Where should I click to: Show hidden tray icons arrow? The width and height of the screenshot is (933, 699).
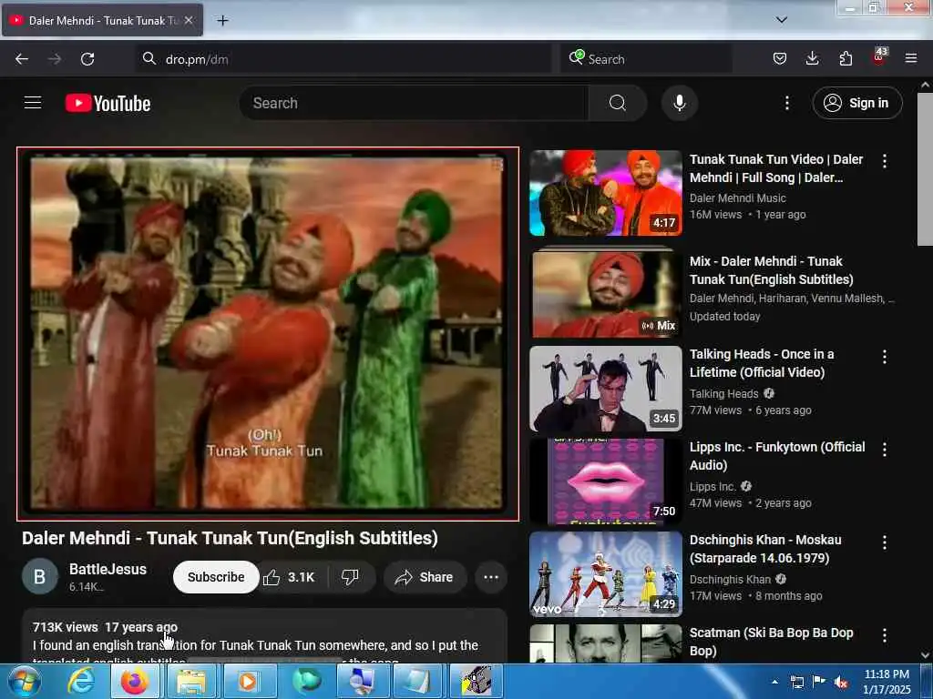(x=774, y=681)
